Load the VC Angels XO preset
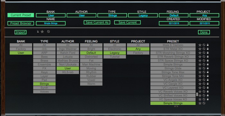This screenshot has height=116, width=225. pos(173,80)
